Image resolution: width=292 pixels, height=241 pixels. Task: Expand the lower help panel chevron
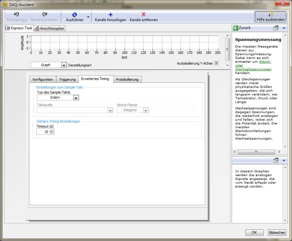click(x=284, y=160)
